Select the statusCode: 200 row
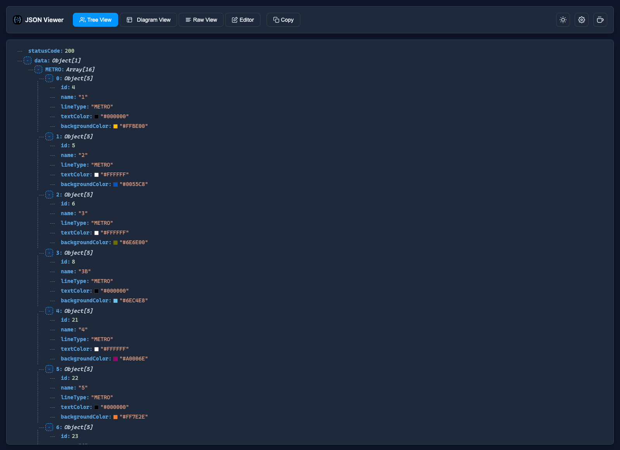Viewport: 620px width, 450px height. 51,51
